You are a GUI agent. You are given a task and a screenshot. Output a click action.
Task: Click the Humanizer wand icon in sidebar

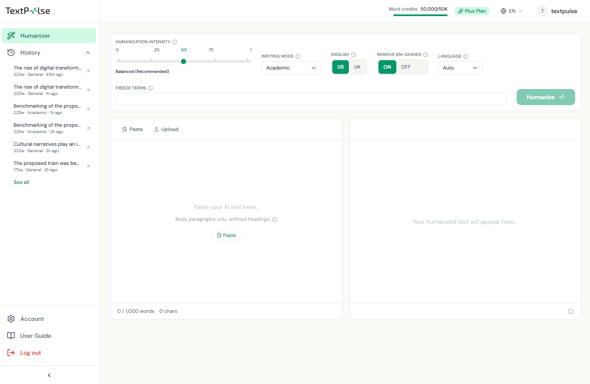(x=11, y=36)
